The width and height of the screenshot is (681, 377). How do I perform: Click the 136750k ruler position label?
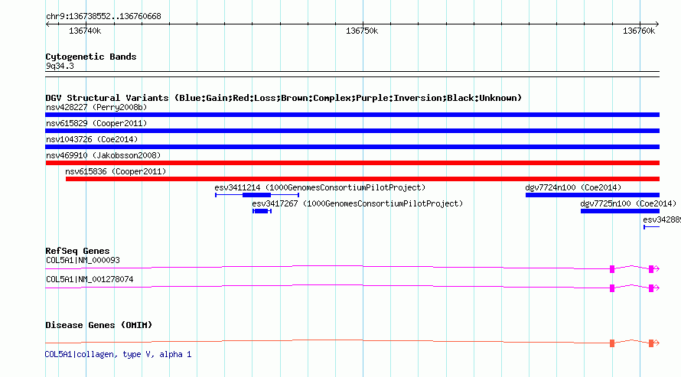(362, 31)
